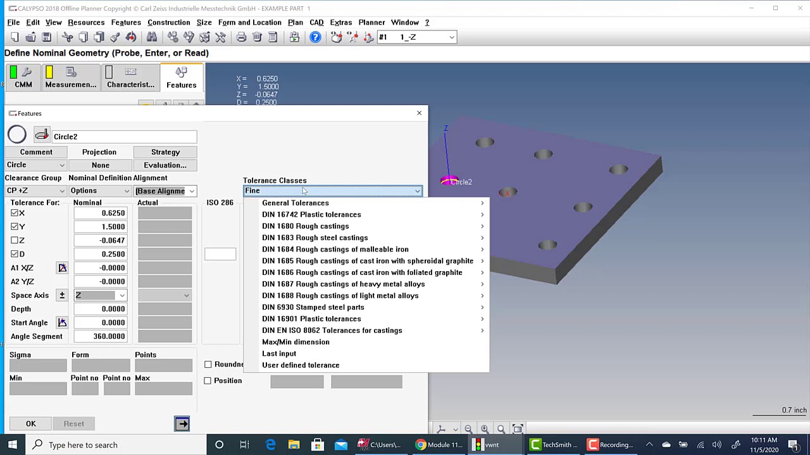Open the Features menu
Image resolution: width=810 pixels, height=455 pixels.
click(x=126, y=23)
